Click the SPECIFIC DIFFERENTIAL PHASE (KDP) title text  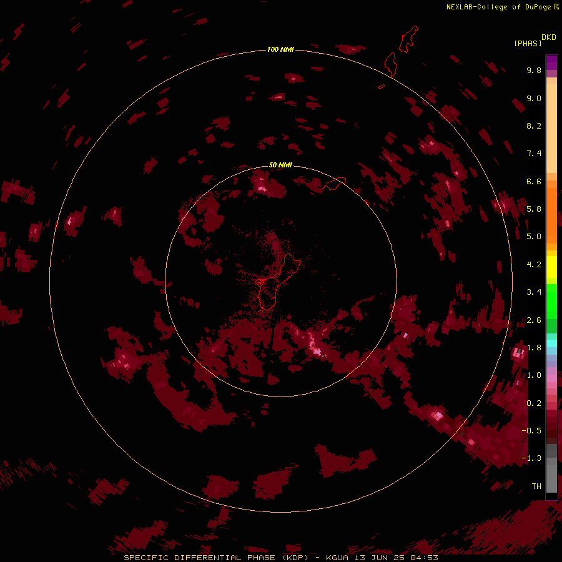216,558
